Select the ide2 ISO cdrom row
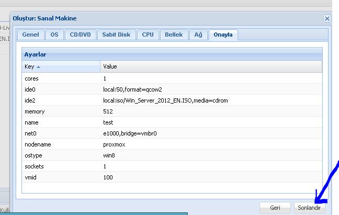Viewport: 339px width, 215px height. pyautogui.click(x=170, y=100)
